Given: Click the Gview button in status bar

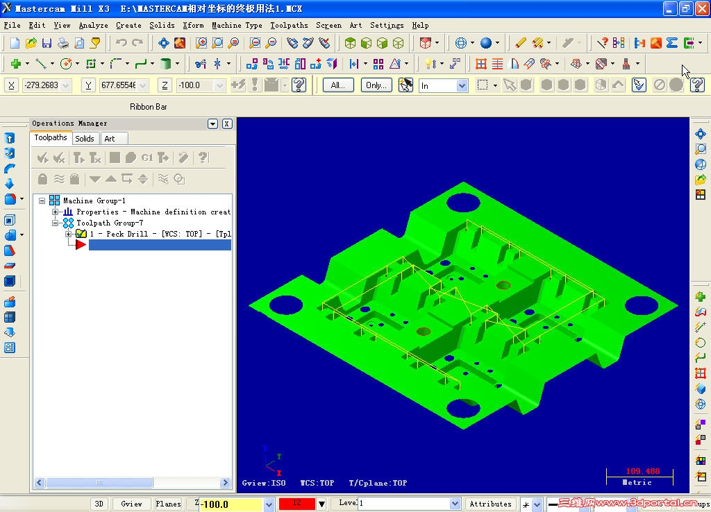Looking at the screenshot, I should [x=131, y=504].
